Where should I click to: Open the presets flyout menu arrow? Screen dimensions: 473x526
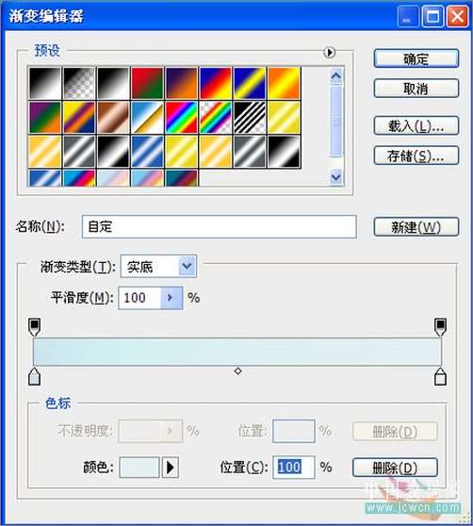pyautogui.click(x=329, y=53)
